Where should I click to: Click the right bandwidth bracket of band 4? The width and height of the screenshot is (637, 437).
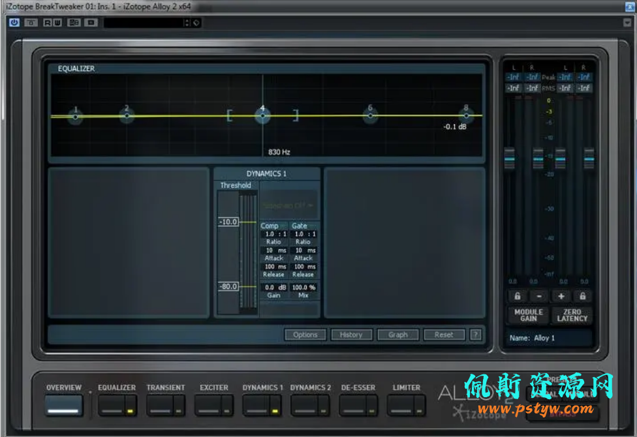pyautogui.click(x=296, y=115)
